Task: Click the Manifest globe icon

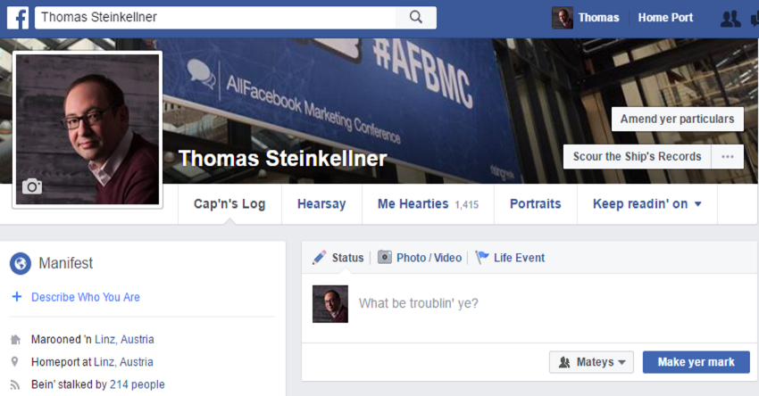Action: (x=20, y=263)
